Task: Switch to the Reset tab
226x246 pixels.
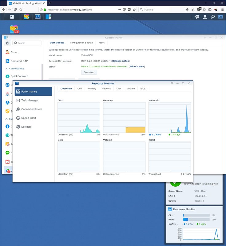Action: [101, 43]
